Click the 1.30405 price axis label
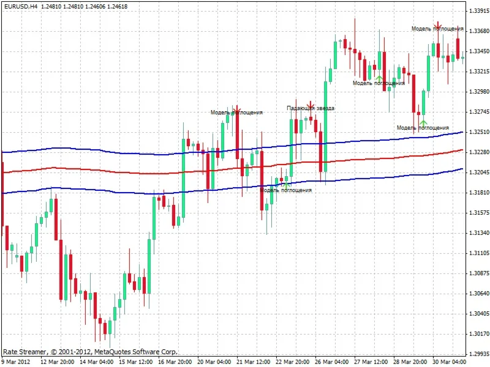Viewport: 490px width, 367px height. (479, 314)
